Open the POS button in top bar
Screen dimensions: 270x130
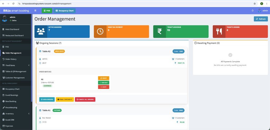(47, 11)
